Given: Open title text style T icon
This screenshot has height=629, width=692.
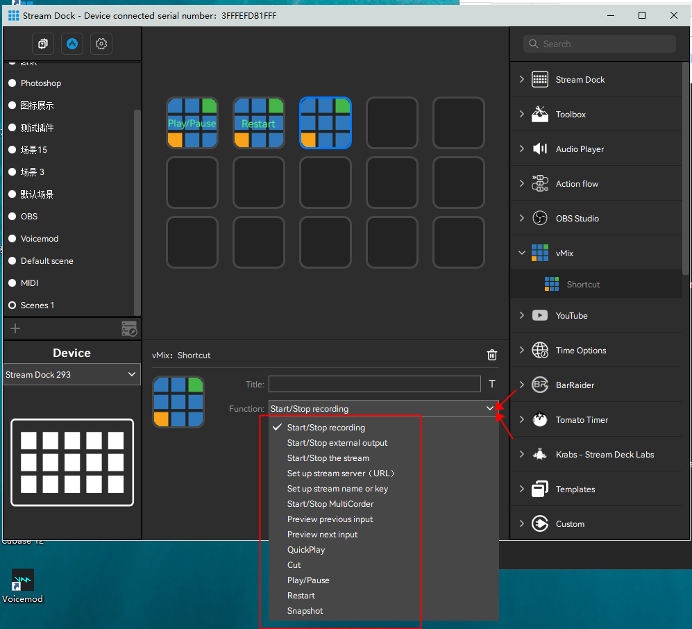Looking at the screenshot, I should [x=492, y=384].
